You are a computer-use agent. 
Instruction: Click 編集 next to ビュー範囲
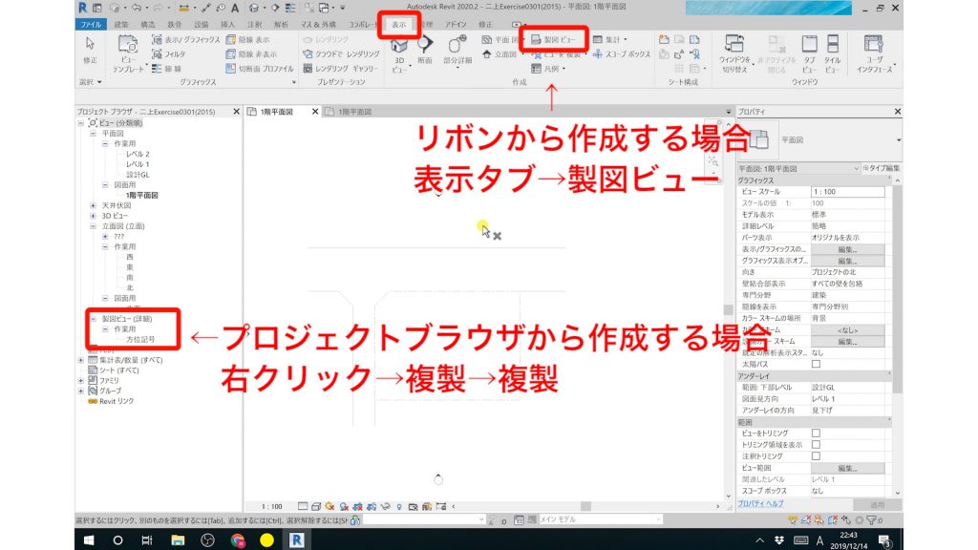pos(847,467)
